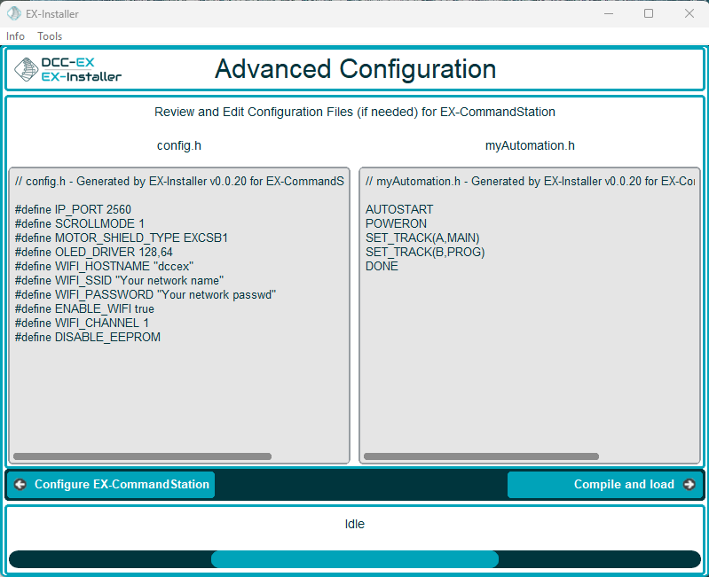
Task: Click the AUTOSTART line
Action: (x=399, y=209)
